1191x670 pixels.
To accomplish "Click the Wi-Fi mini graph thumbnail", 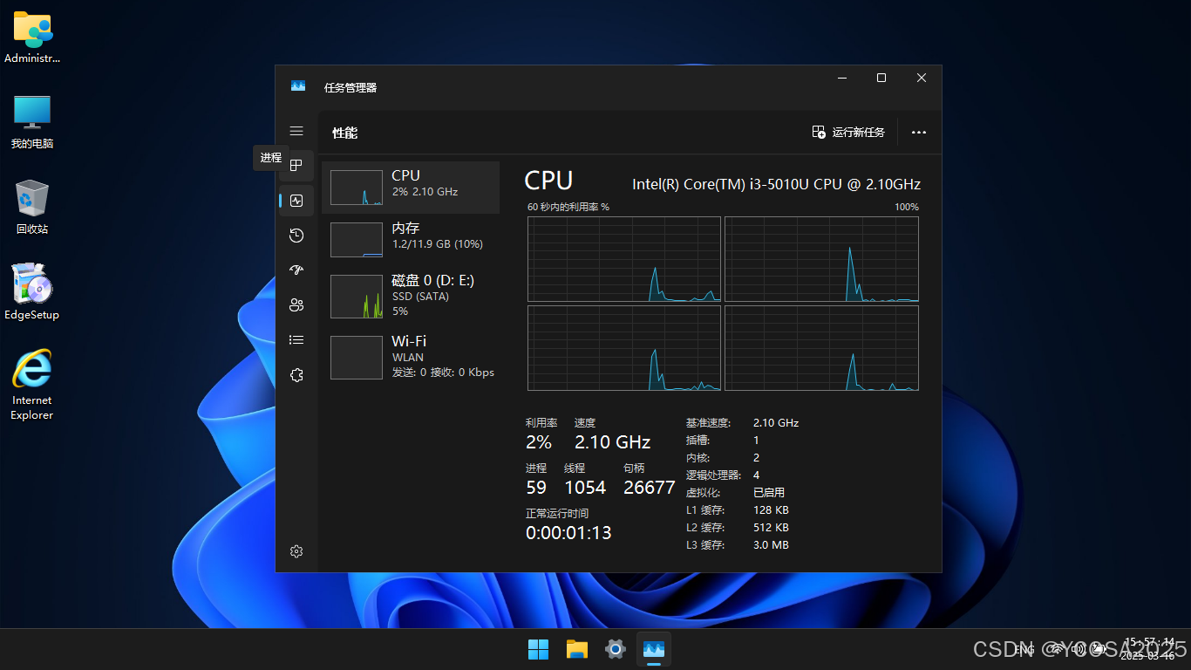I will pyautogui.click(x=357, y=358).
